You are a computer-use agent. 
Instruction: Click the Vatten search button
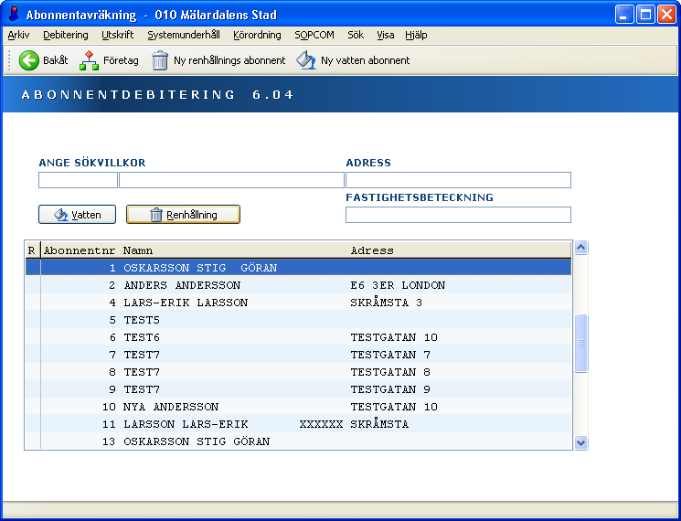(78, 215)
